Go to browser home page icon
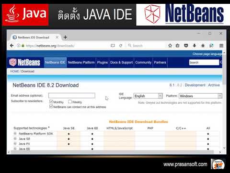Screen dimensions: 230x173 (x=203, y=46)
